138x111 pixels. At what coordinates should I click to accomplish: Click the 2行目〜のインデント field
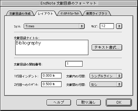point(51,84)
